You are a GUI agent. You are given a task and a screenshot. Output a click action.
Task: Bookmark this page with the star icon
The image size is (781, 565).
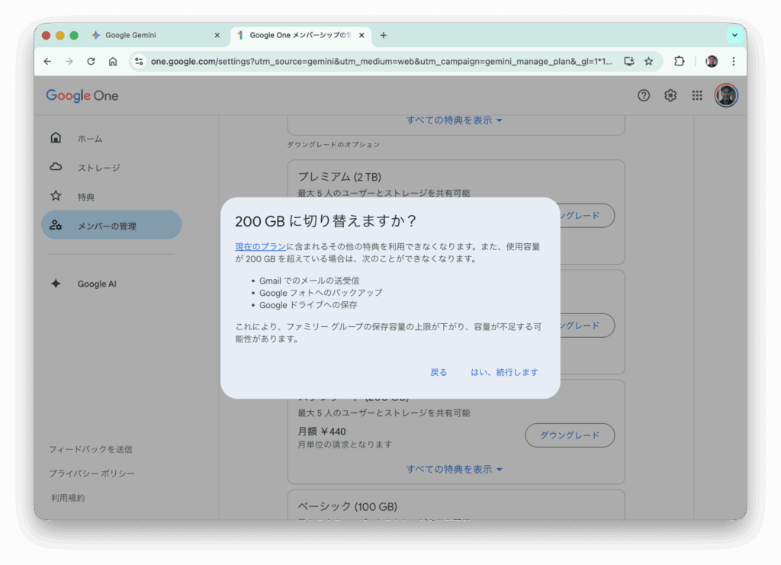pos(649,62)
